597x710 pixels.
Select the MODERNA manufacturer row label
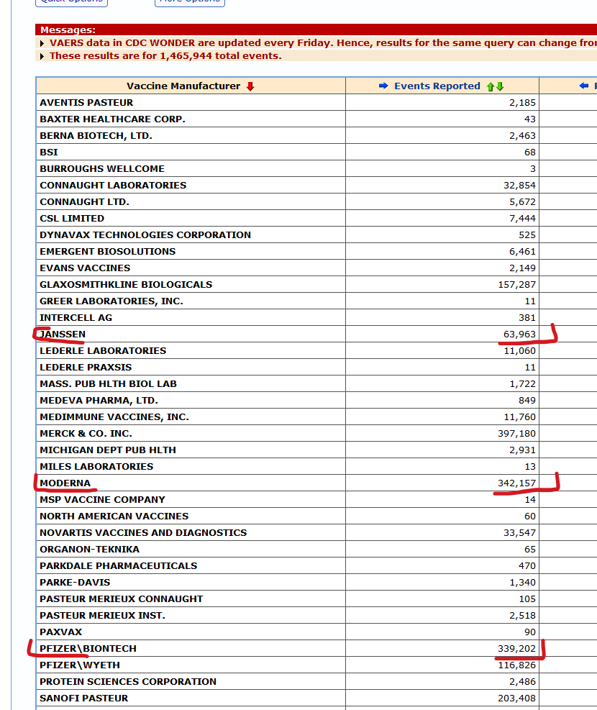(x=65, y=483)
